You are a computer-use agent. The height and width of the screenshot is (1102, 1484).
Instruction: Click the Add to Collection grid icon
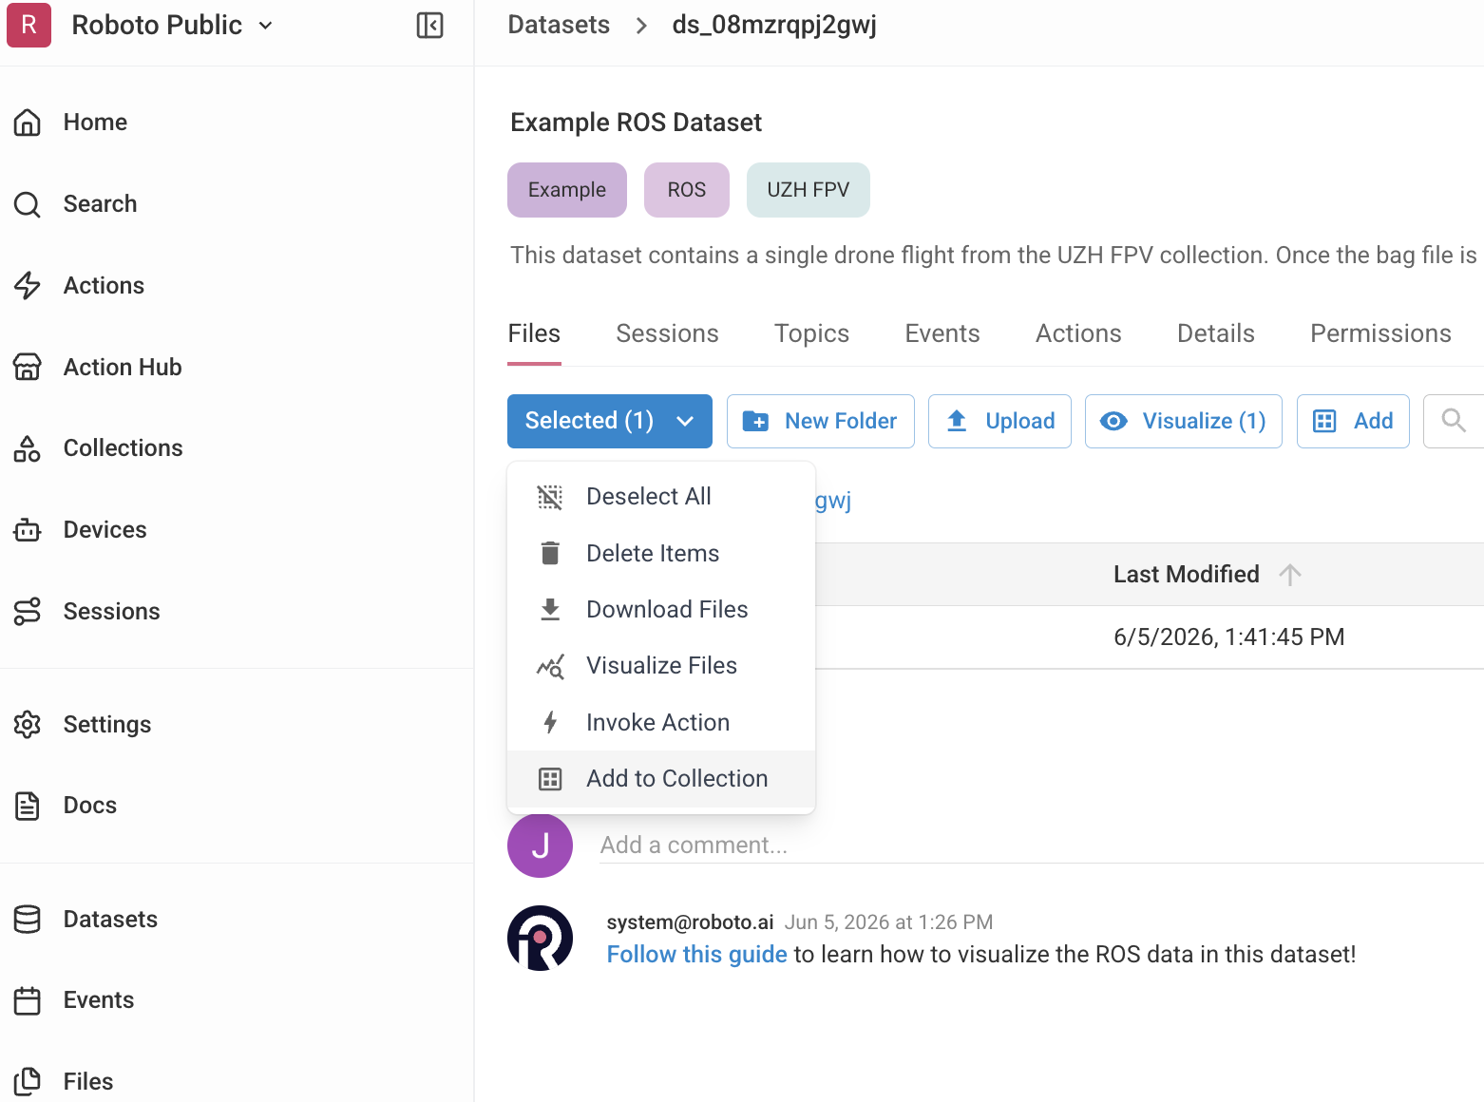click(x=550, y=779)
